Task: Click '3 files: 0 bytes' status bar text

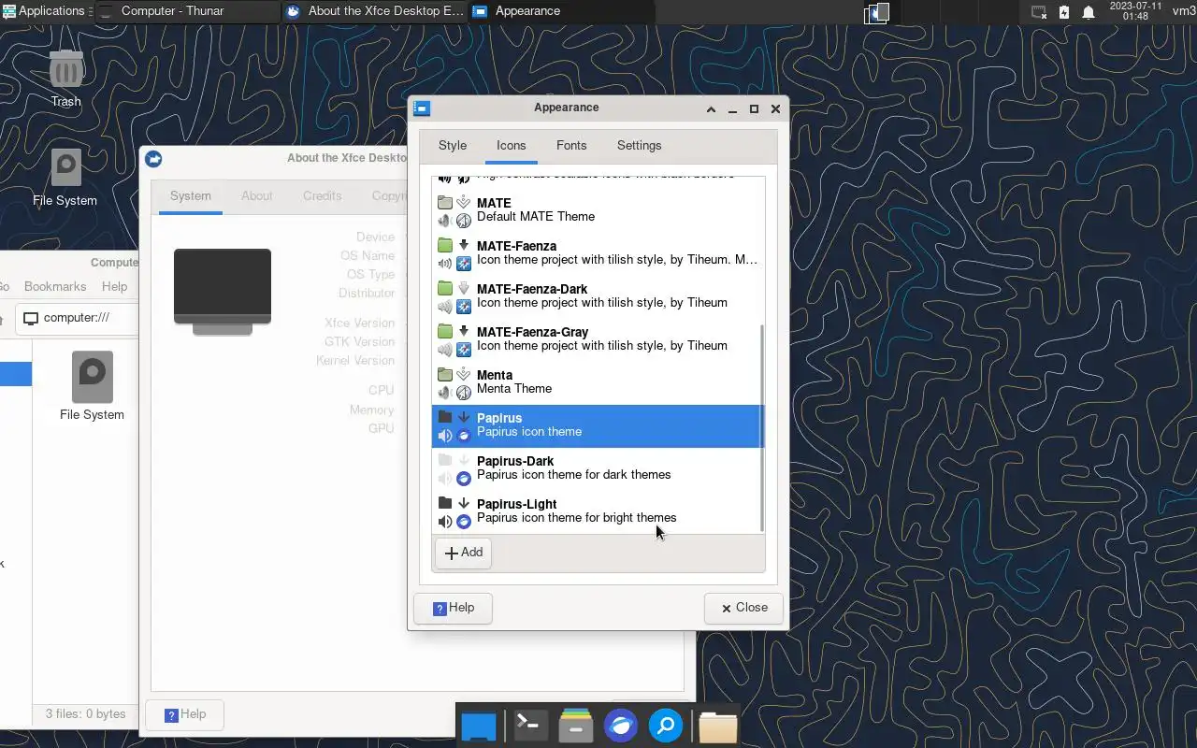Action: (85, 714)
